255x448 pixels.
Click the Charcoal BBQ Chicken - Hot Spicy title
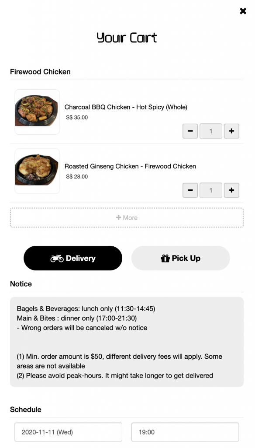(x=126, y=107)
